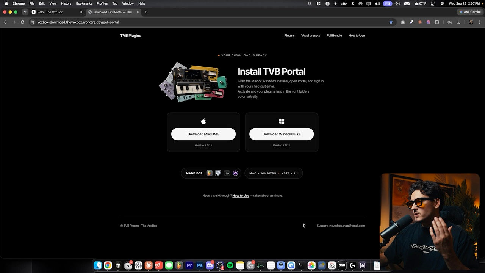
Task: Expand the tab search dropdown arrow
Action: click(25, 12)
